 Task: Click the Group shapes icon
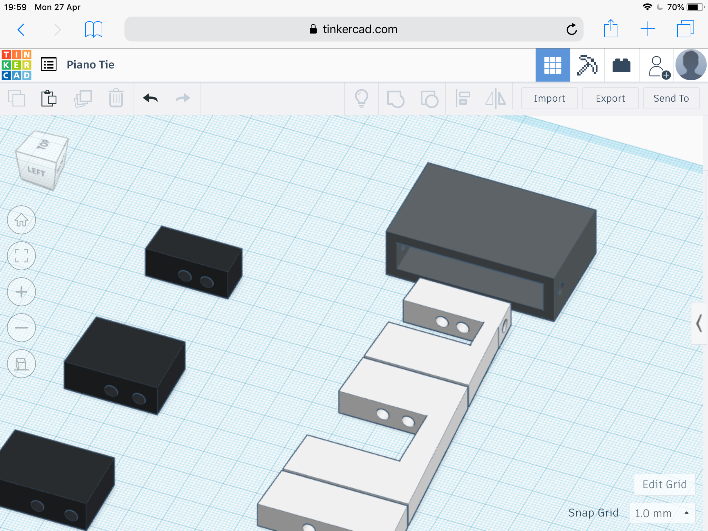395,99
